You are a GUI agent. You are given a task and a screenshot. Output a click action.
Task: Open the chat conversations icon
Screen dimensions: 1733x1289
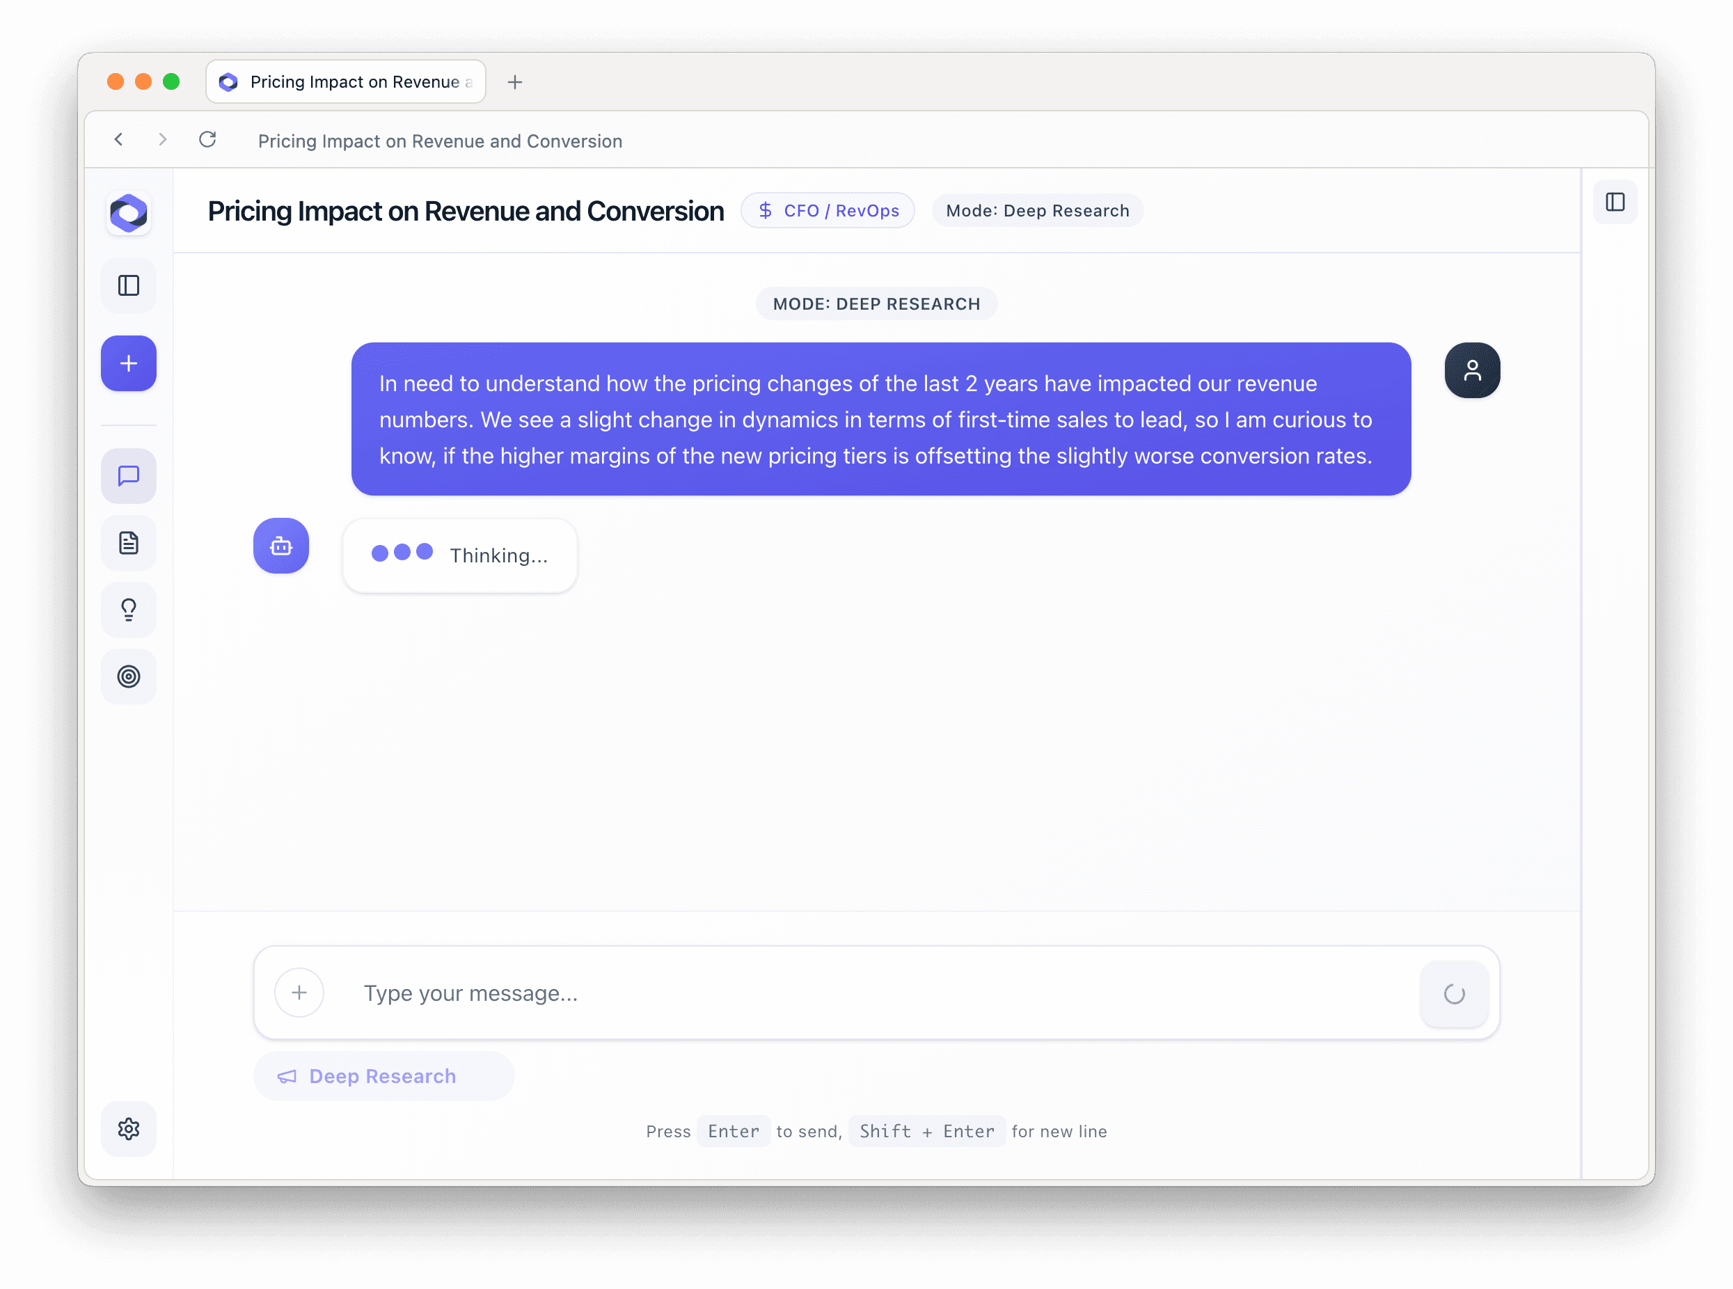[x=129, y=476]
